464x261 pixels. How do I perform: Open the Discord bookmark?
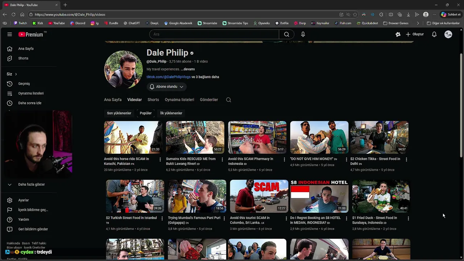[x=78, y=23]
